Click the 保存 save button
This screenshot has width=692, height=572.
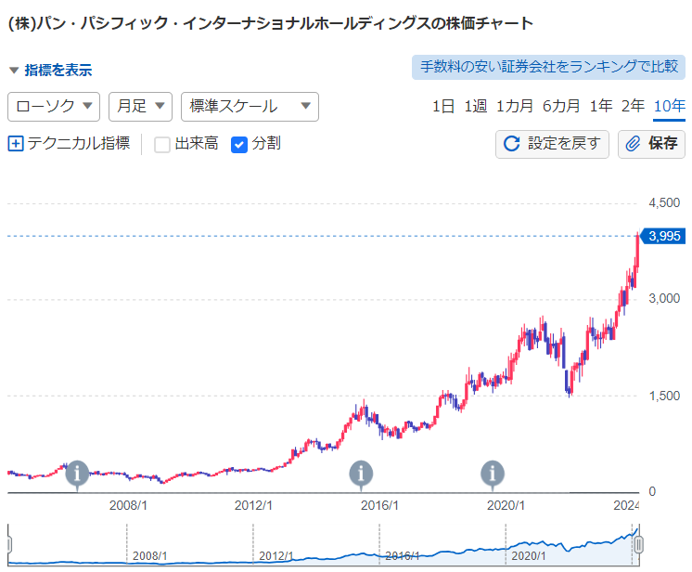pos(651,144)
